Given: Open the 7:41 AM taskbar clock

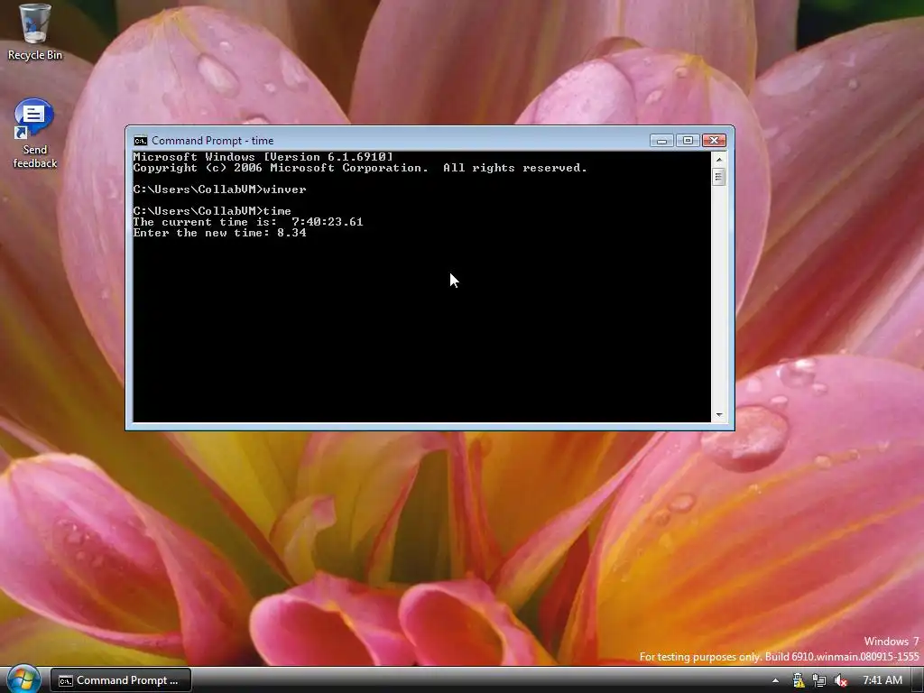Looking at the screenshot, I should pyautogui.click(x=882, y=680).
